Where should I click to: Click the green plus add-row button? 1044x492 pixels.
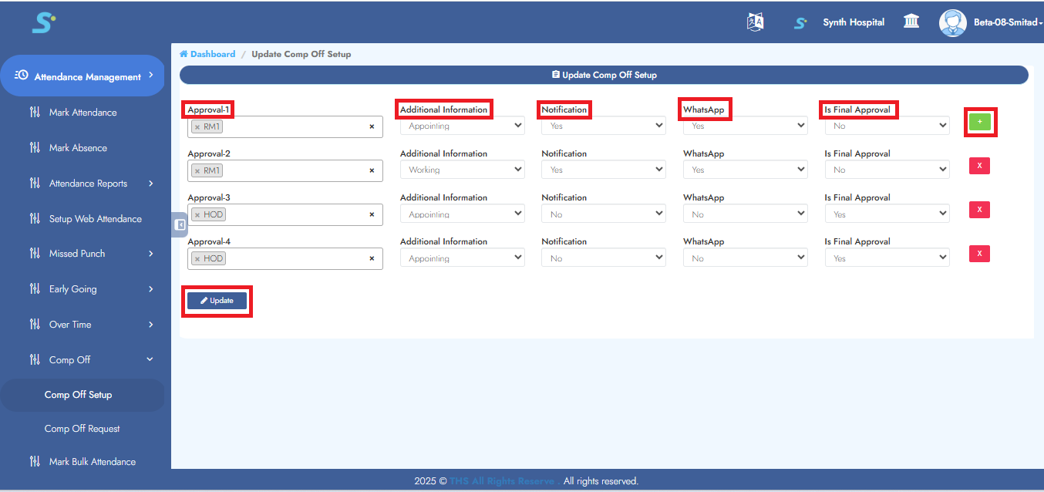pyautogui.click(x=979, y=122)
